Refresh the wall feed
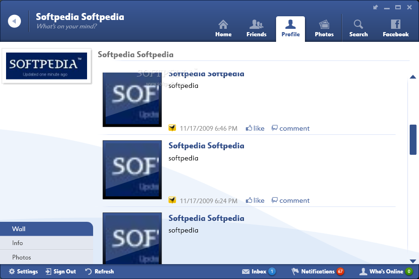This screenshot has width=419, height=279. point(100,272)
